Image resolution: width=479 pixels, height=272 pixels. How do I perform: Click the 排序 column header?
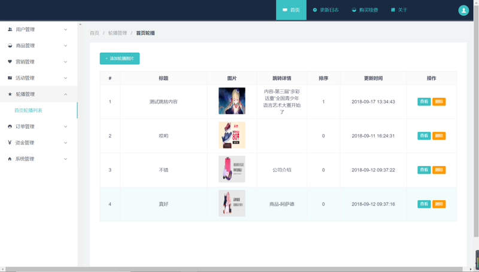click(x=323, y=78)
